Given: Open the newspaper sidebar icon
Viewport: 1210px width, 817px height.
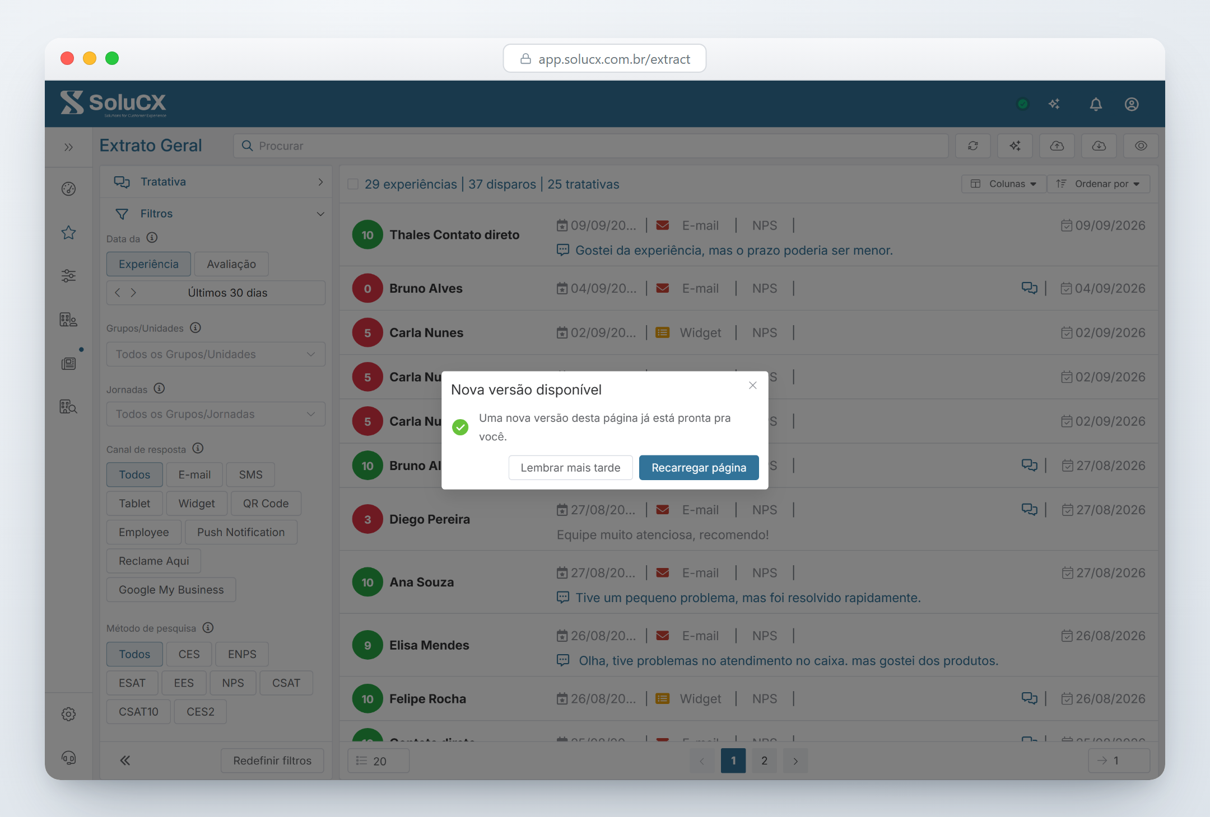Looking at the screenshot, I should 68,364.
